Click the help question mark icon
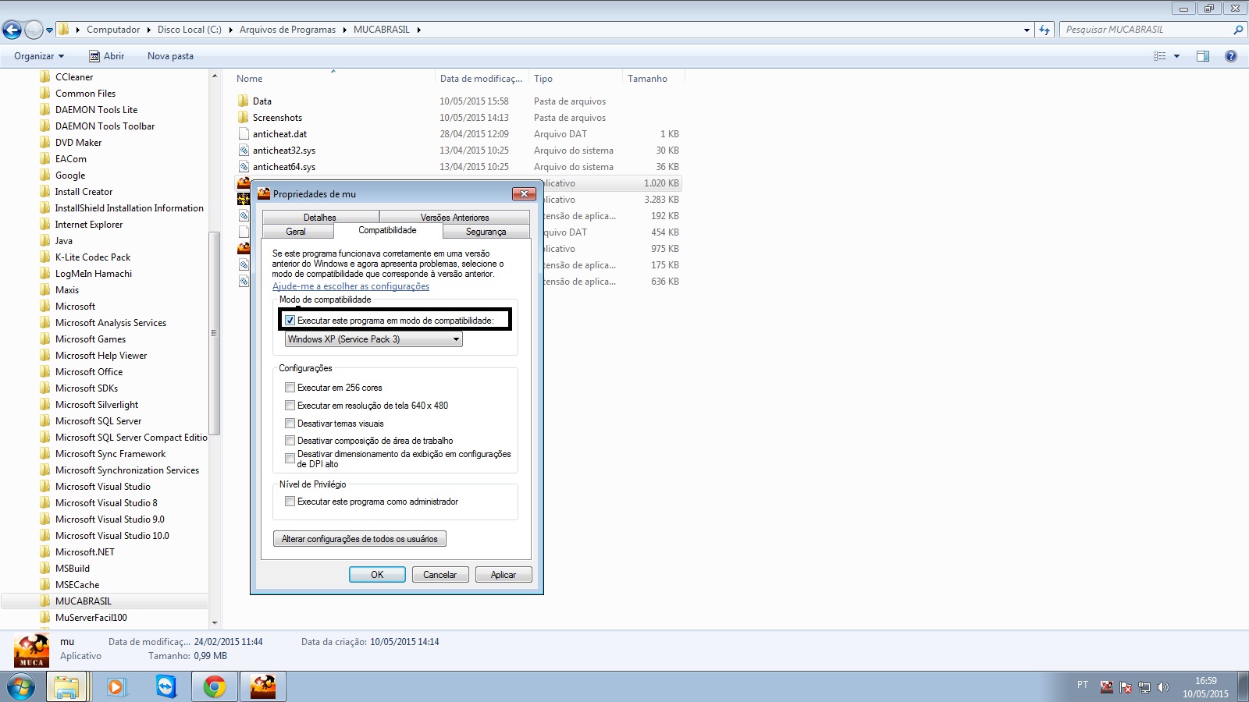Viewport: 1249px width, 702px height. (x=1231, y=56)
